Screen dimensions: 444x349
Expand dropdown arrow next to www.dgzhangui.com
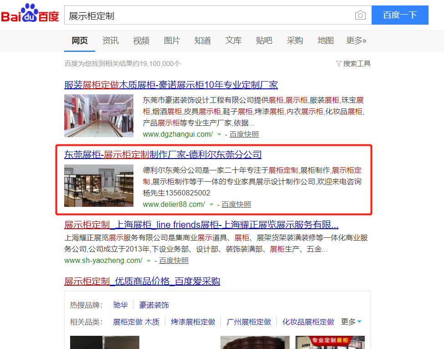[219, 134]
